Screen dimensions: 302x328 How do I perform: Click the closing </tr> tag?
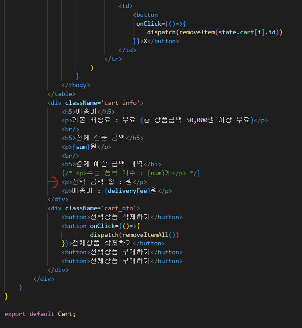click(113, 59)
